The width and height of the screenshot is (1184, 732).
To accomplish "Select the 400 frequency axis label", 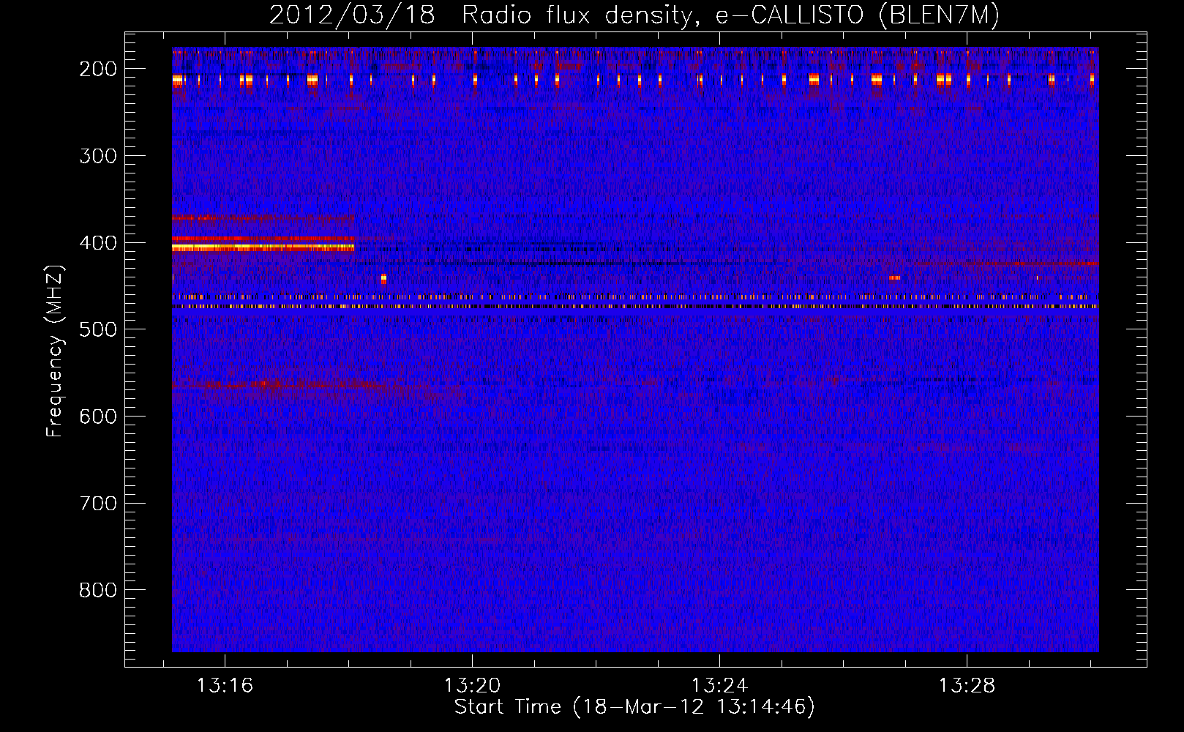I will pyautogui.click(x=98, y=243).
